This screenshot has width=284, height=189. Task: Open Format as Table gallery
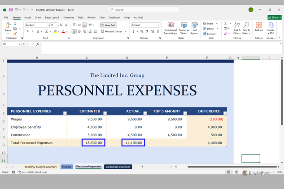[184, 28]
